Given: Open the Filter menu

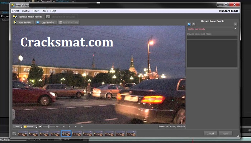Looking at the screenshot, I should (x=35, y=11).
